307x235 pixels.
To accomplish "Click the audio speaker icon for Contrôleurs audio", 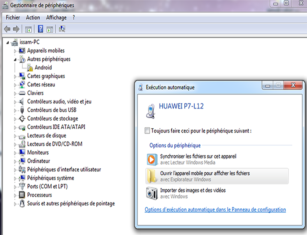I will click(x=22, y=102).
